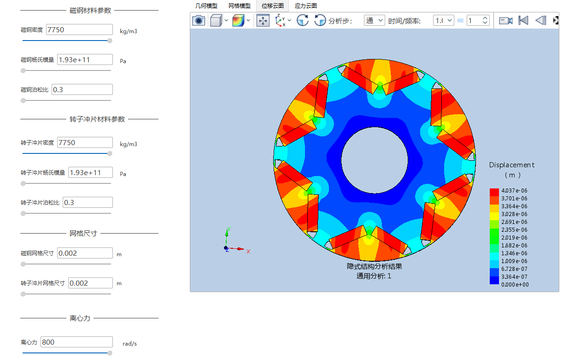The width and height of the screenshot is (563, 358).
Task: Expand the cube display mode dropdown arrow
Action: [226, 20]
